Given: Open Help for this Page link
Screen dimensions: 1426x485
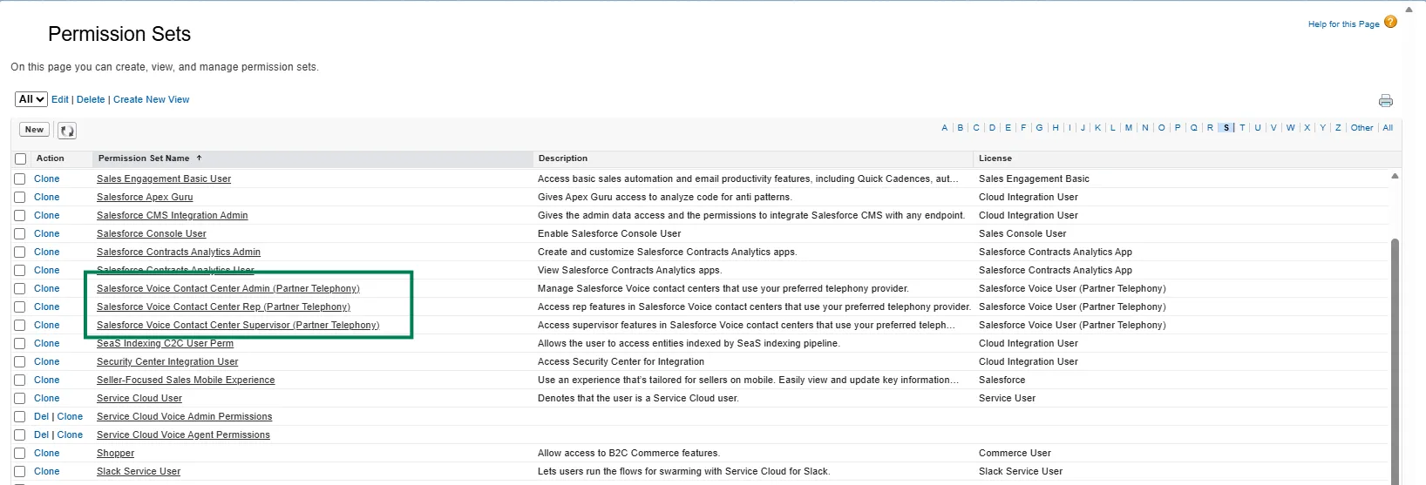Looking at the screenshot, I should tap(1343, 24).
